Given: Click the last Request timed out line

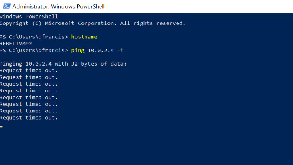Looking at the screenshot, I should 29,118.
